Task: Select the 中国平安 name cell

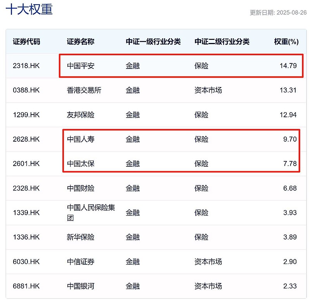Action: [81, 66]
